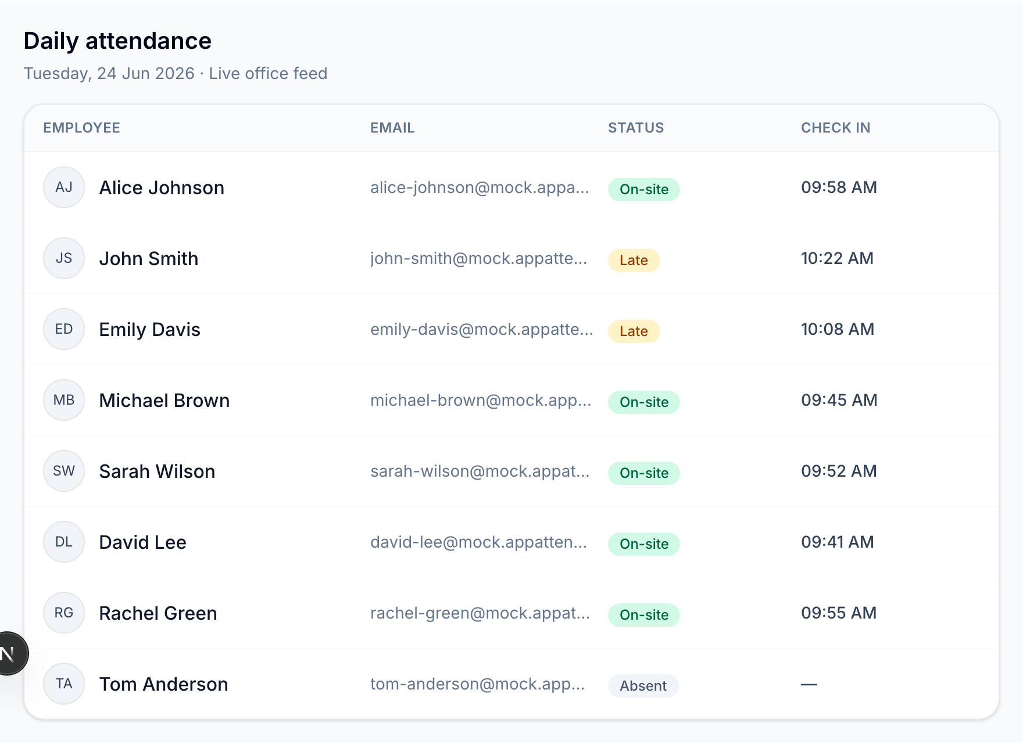Screen dimensions: 1023x743
Task: Click Alice Johnson's email address
Action: [x=480, y=188]
